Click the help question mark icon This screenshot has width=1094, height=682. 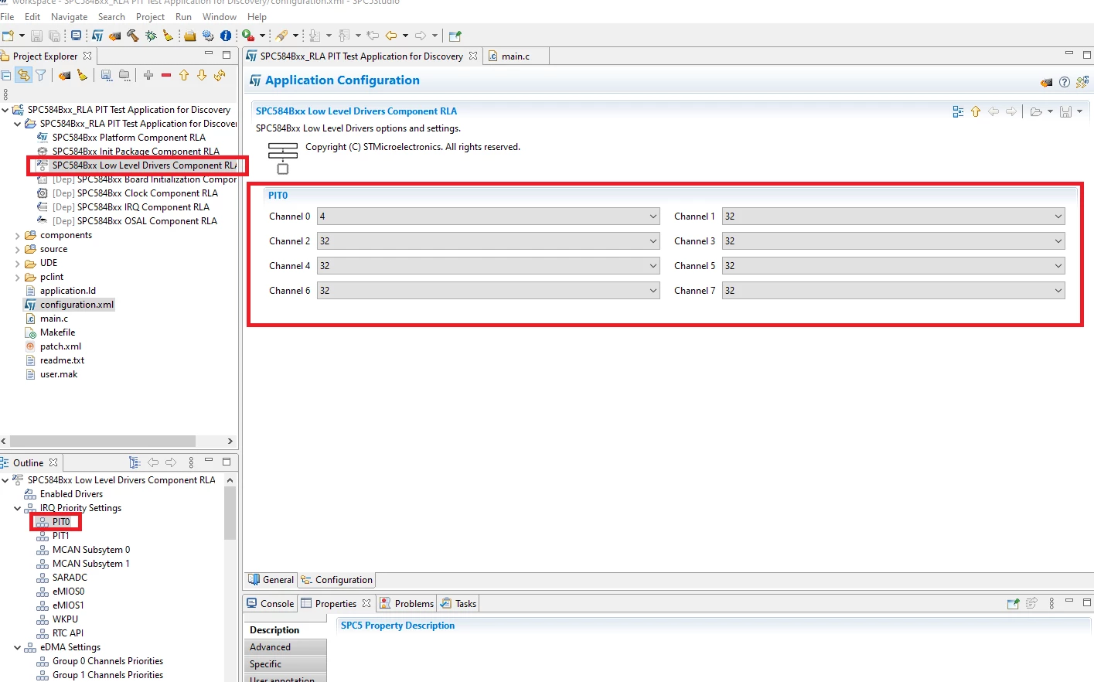1065,82
